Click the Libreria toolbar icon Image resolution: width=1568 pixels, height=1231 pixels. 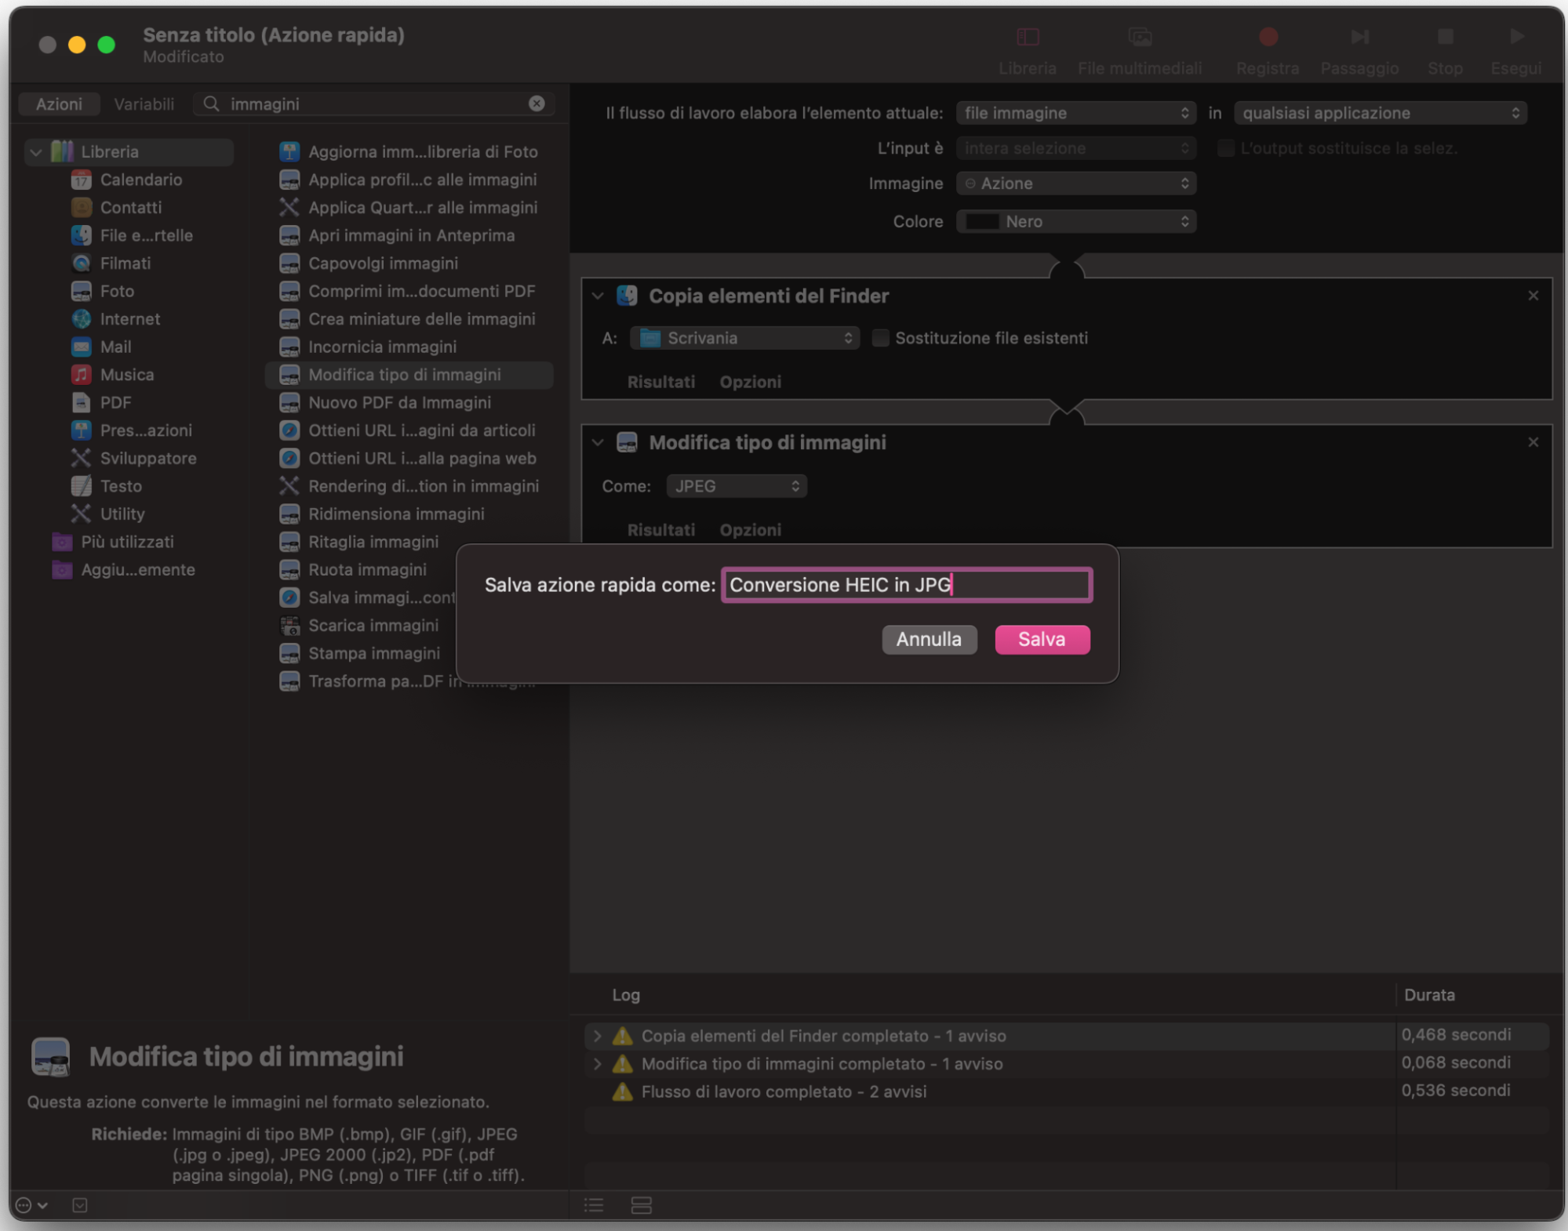[1028, 37]
